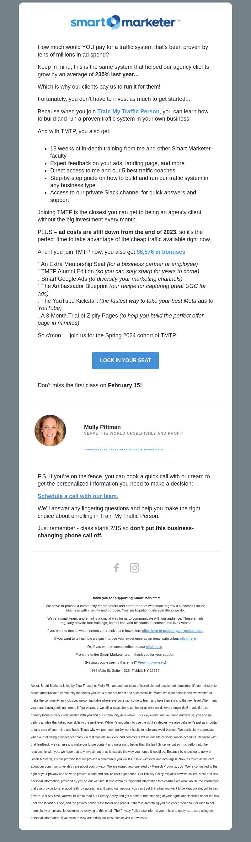Click the bold '235% last year...' text

coord(116,74)
